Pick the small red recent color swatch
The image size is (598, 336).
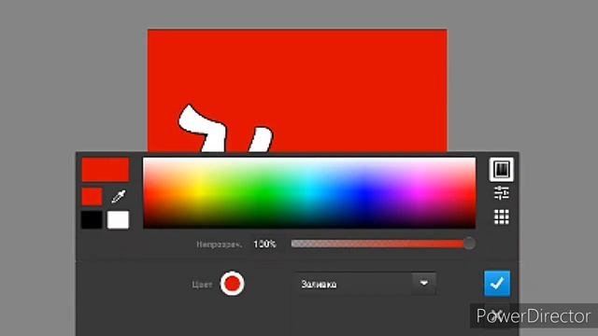tap(92, 197)
